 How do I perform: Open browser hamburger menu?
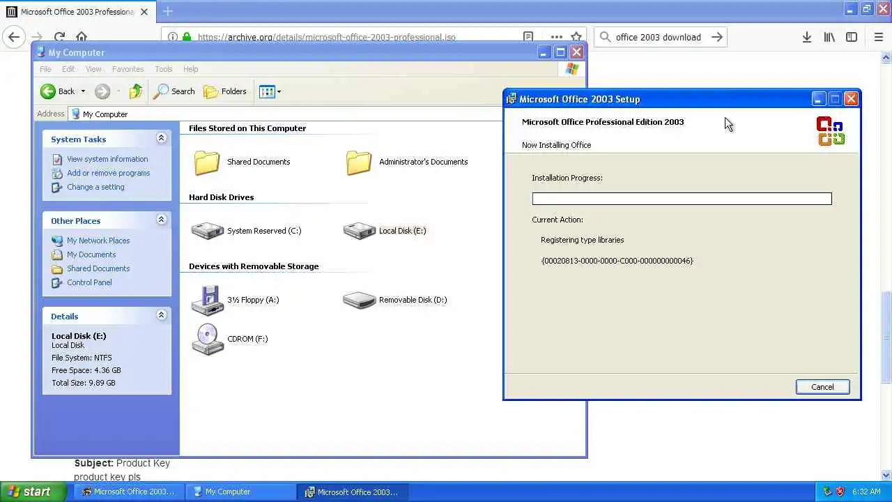pos(878,37)
